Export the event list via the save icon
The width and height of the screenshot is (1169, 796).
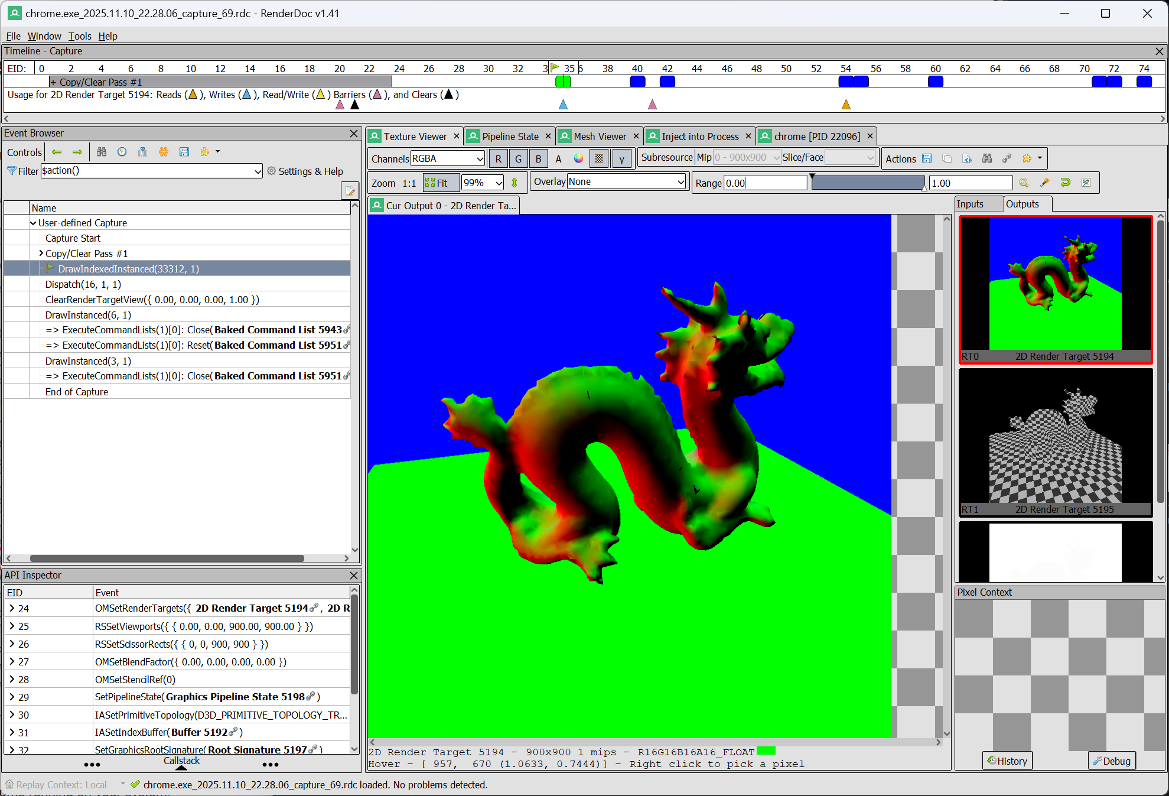point(184,152)
